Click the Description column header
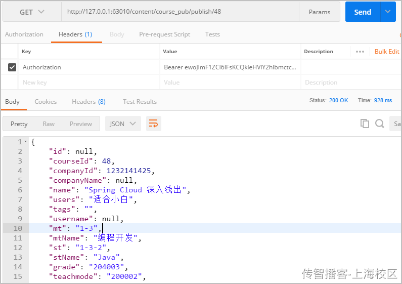 [319, 51]
